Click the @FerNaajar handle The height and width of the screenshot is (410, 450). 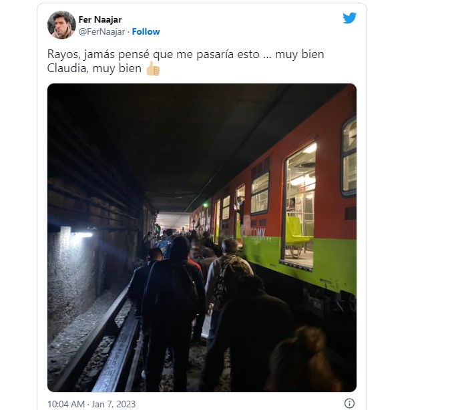click(x=101, y=31)
